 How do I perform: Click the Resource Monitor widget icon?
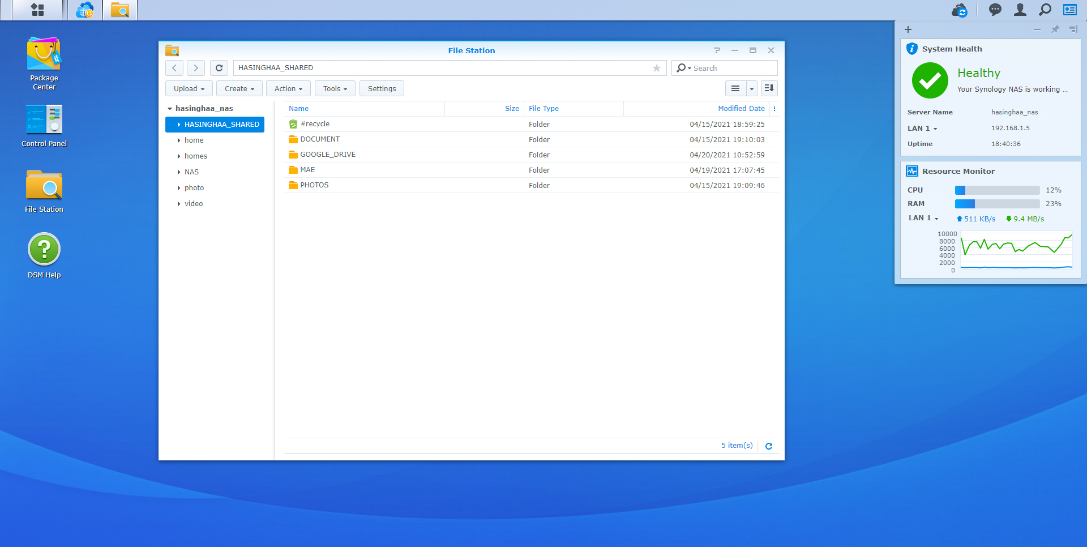click(912, 171)
